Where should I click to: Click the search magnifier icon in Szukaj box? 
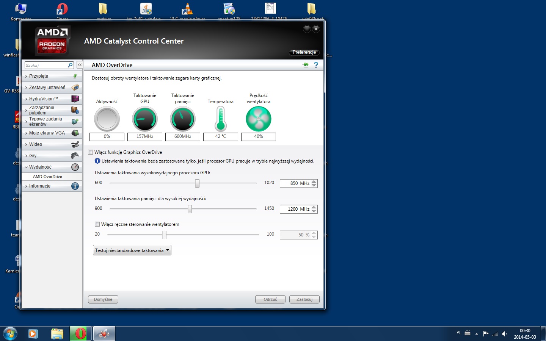(70, 65)
